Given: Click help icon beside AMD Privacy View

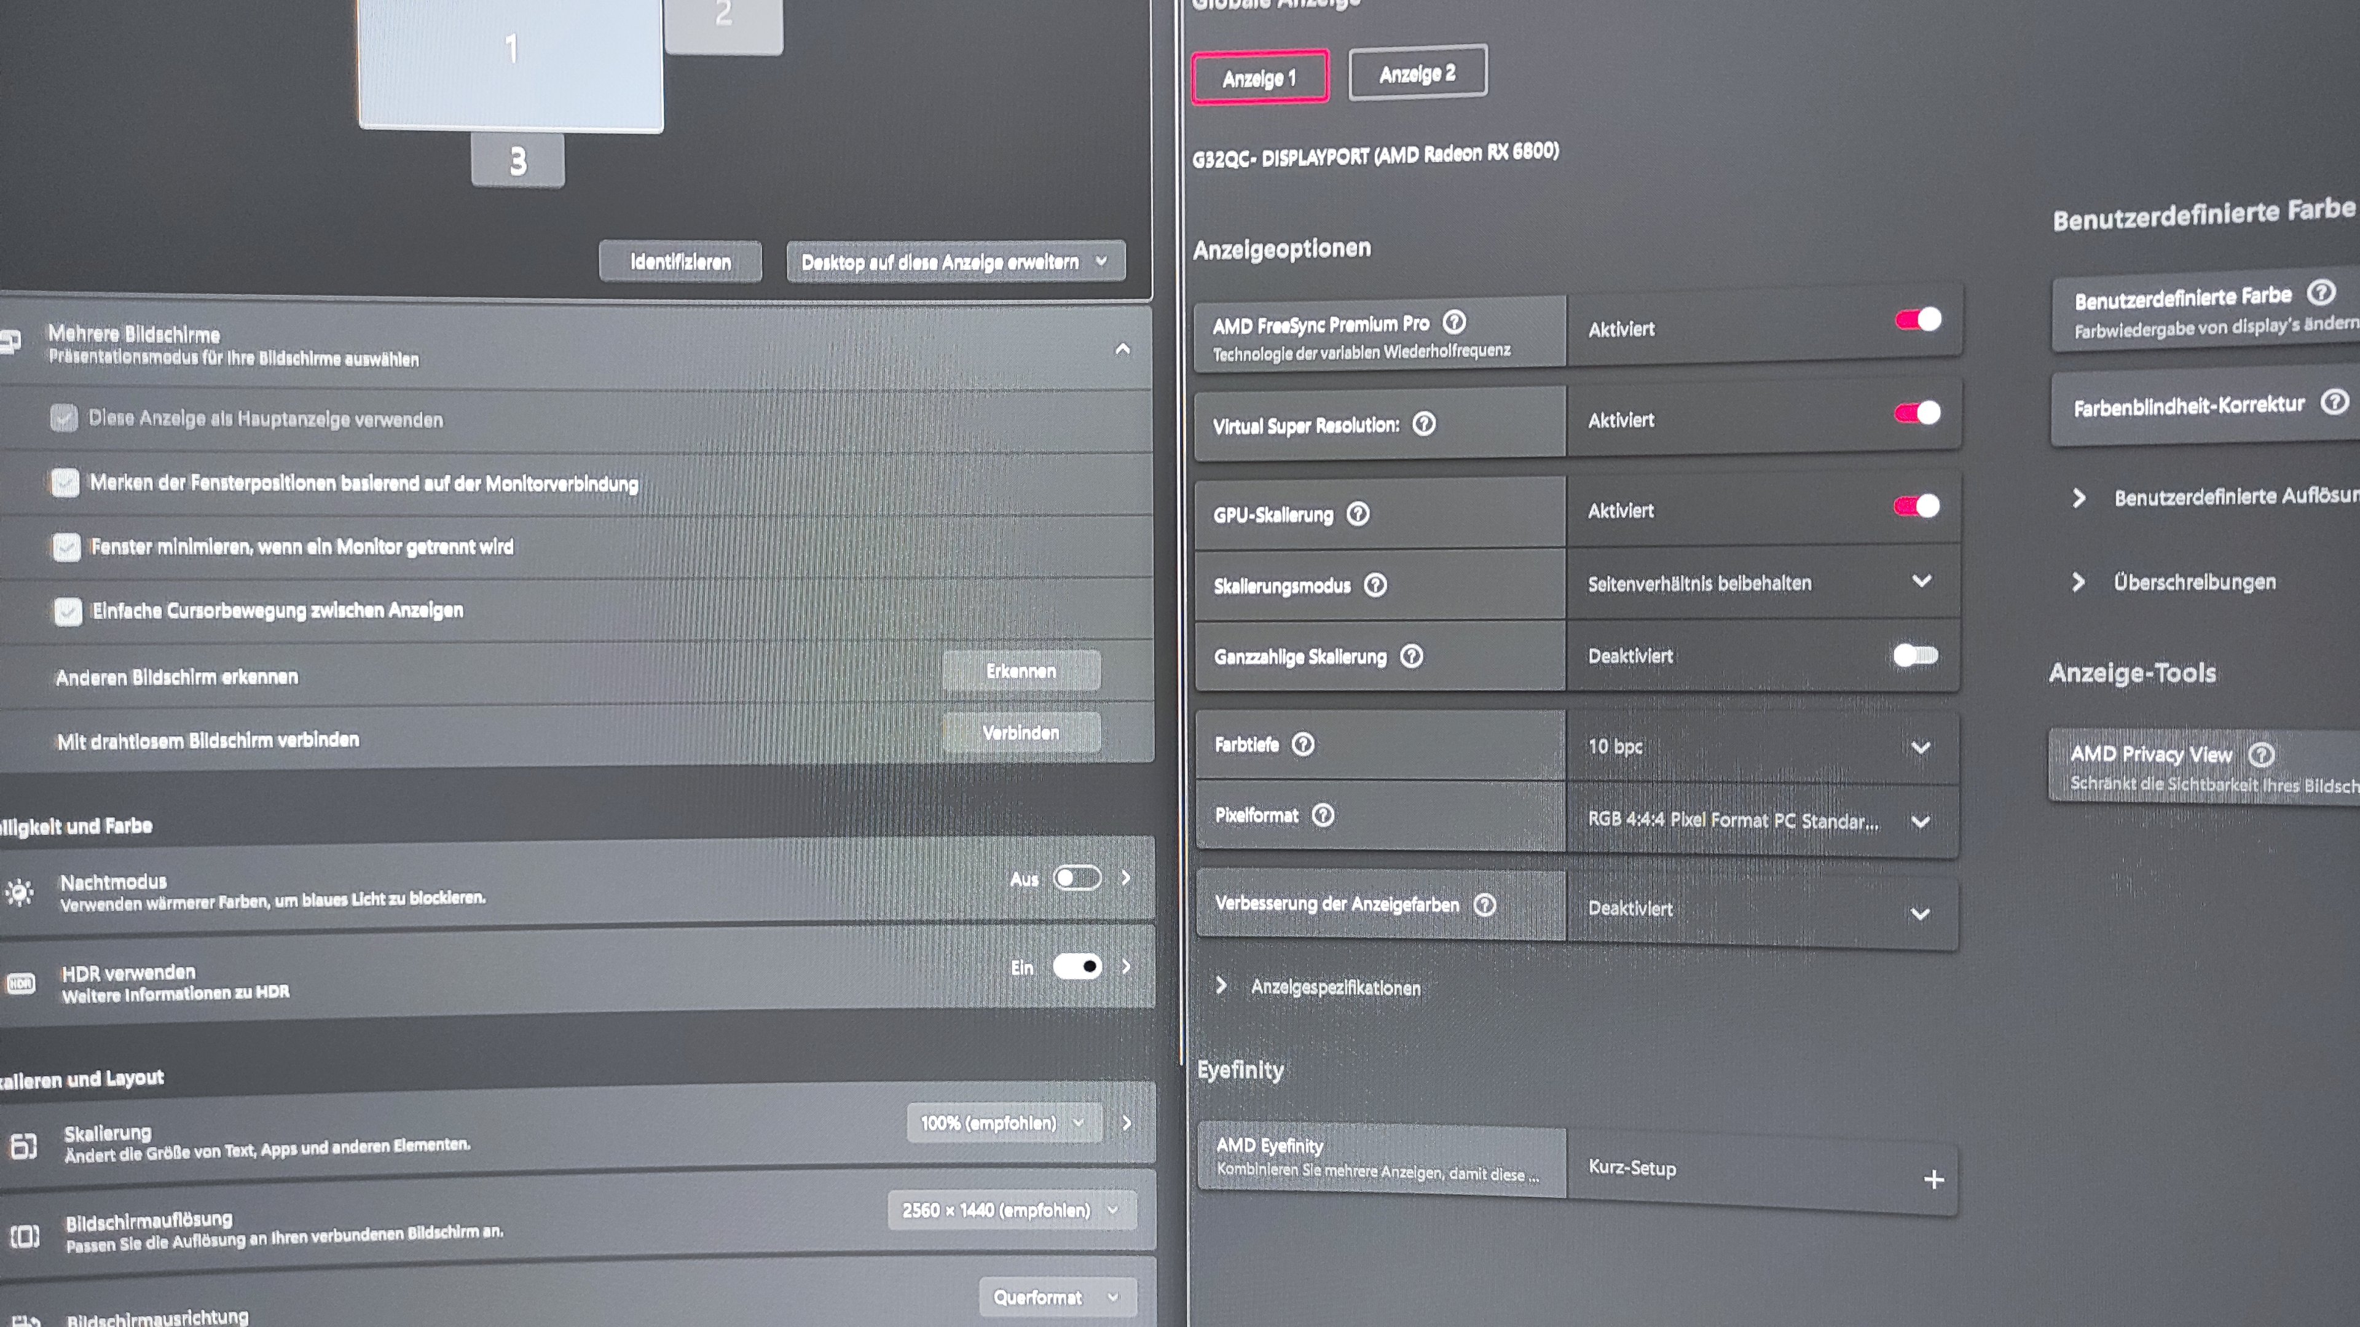Looking at the screenshot, I should click(x=2261, y=754).
